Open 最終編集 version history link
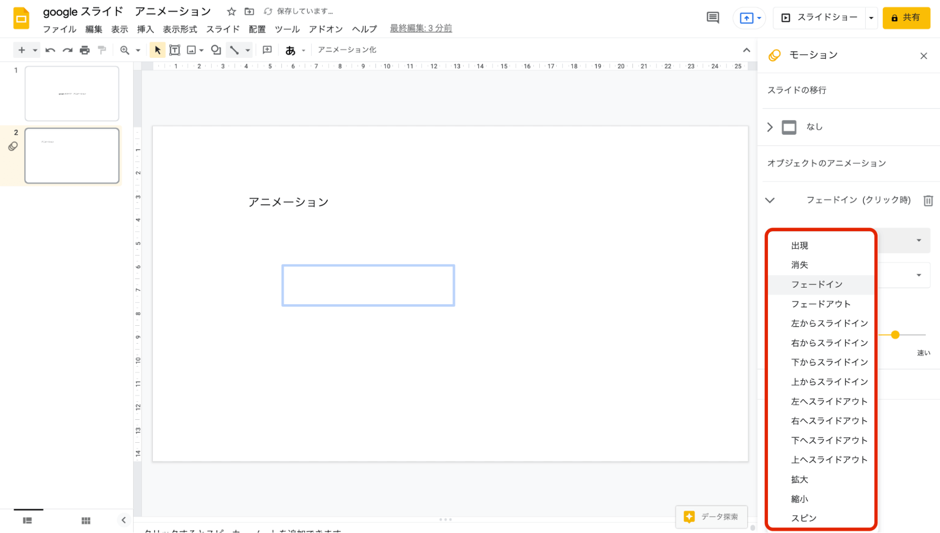This screenshot has height=533, width=940. (x=421, y=28)
